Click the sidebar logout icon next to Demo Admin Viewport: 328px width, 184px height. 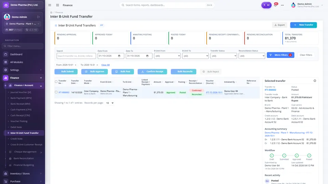tap(39, 17)
